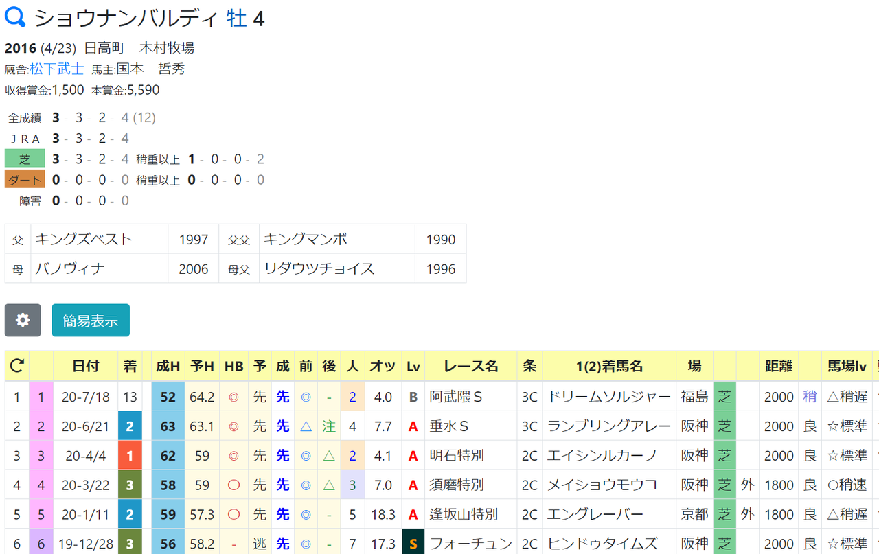Click the 成H column header

[168, 367]
